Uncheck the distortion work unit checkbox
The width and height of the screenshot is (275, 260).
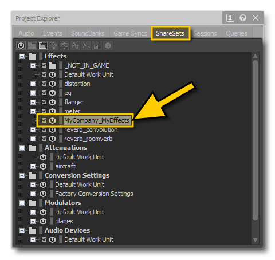pos(44,84)
